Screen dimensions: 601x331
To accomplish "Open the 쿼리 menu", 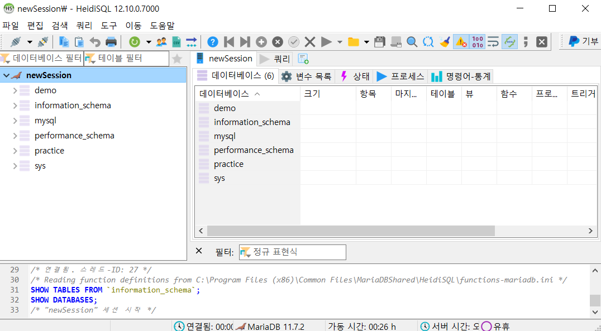I will 84,26.
